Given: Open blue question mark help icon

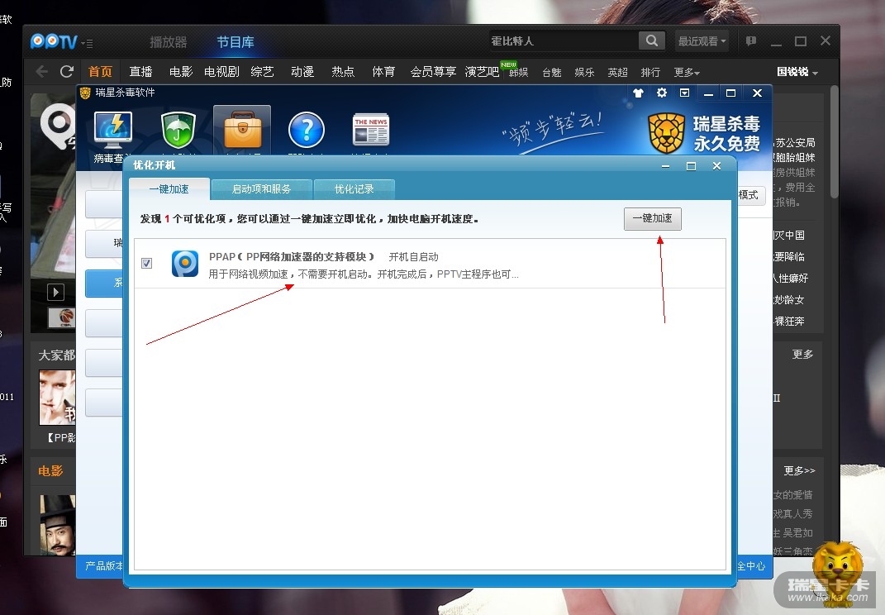Looking at the screenshot, I should coord(307,130).
